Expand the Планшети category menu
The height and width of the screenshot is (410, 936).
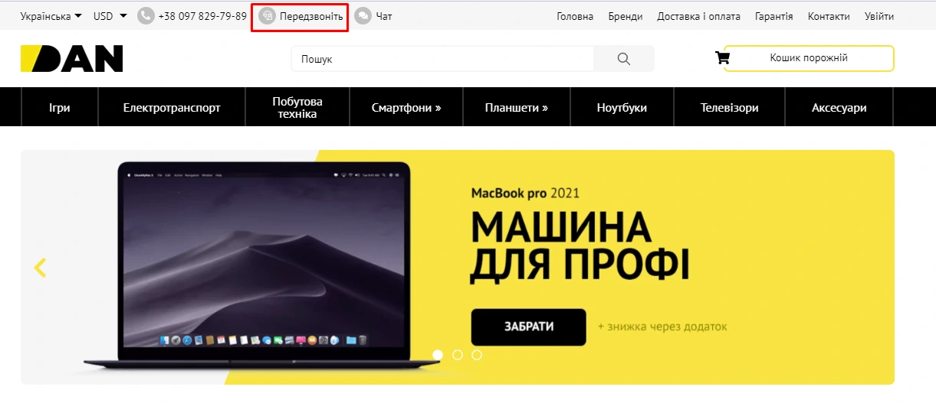coord(517,108)
